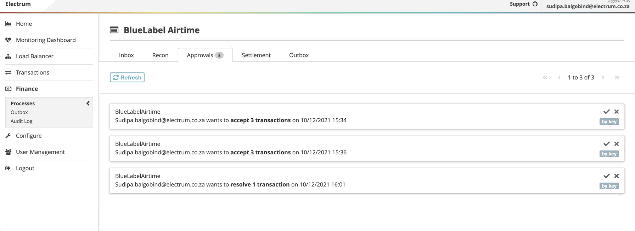Log out using the sidebar Logout

(x=25, y=168)
